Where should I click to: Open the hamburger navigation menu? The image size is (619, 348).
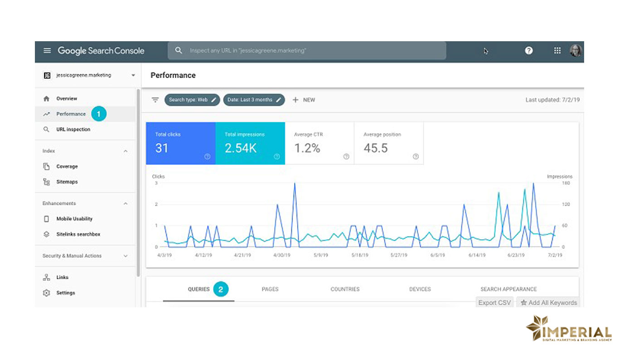click(x=47, y=51)
